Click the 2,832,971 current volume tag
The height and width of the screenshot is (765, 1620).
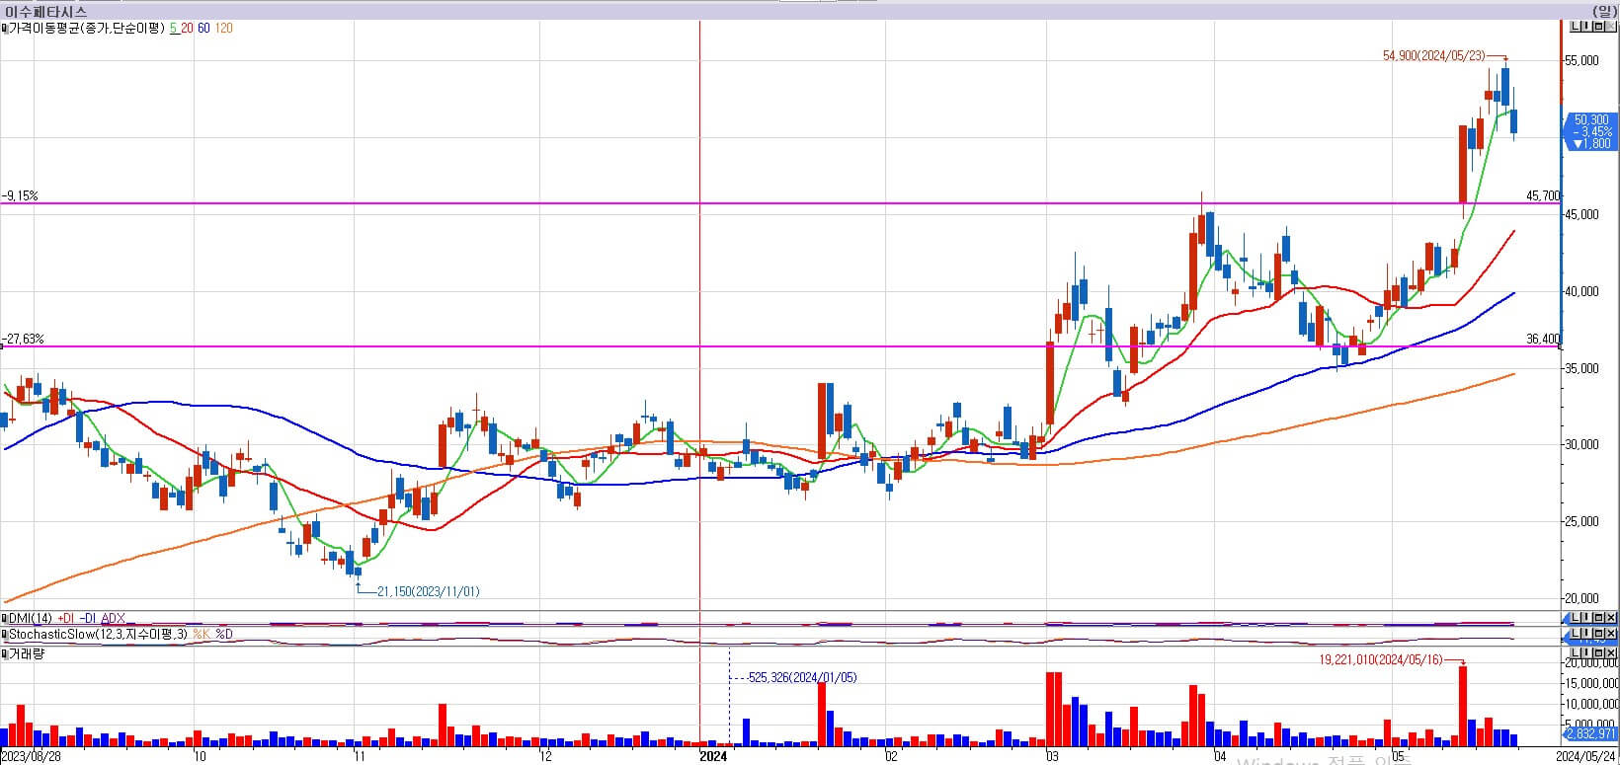[x=1591, y=734]
